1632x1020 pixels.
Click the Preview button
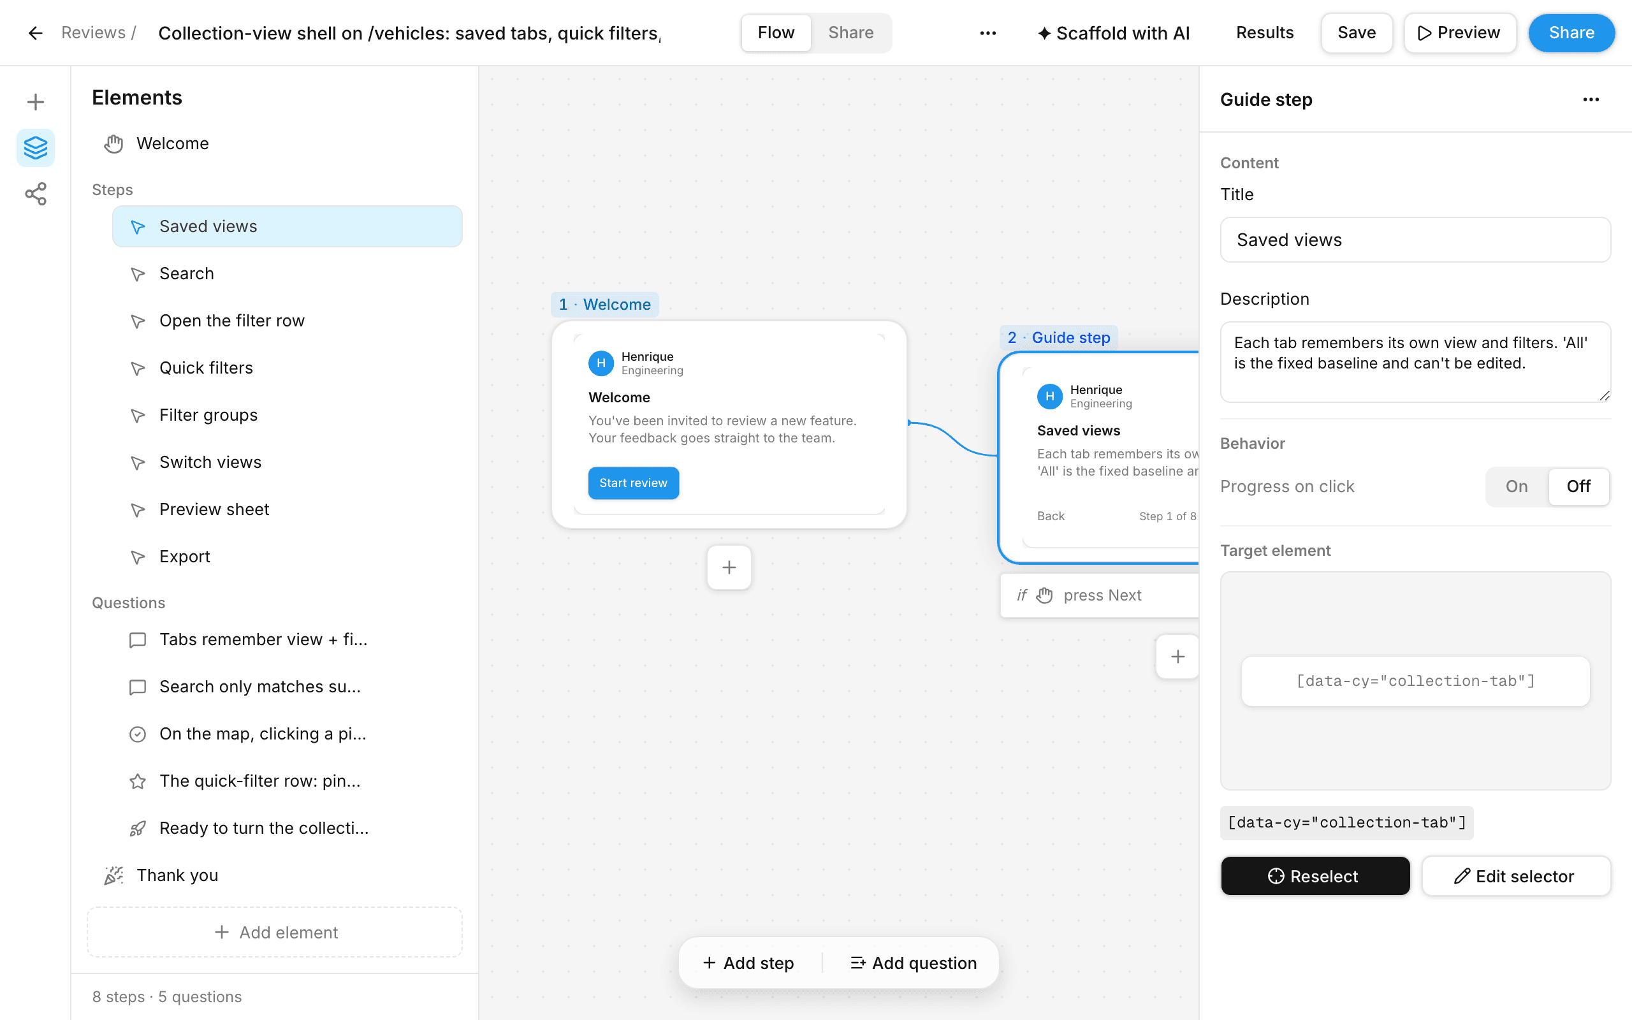pyautogui.click(x=1459, y=33)
